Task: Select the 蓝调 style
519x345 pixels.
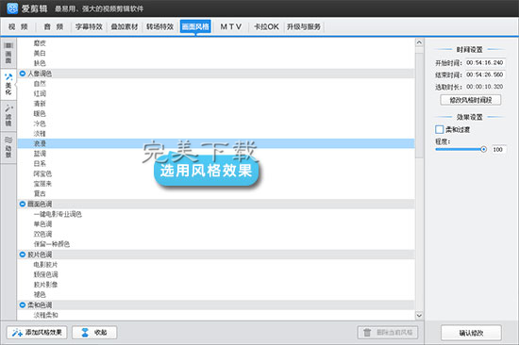Action: [x=40, y=154]
